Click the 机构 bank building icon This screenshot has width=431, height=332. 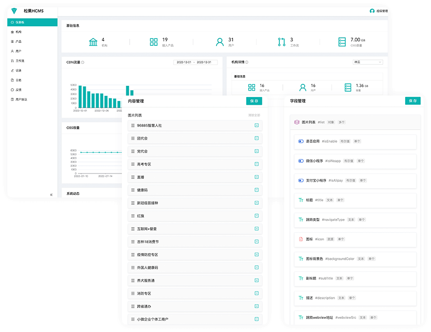(93, 42)
